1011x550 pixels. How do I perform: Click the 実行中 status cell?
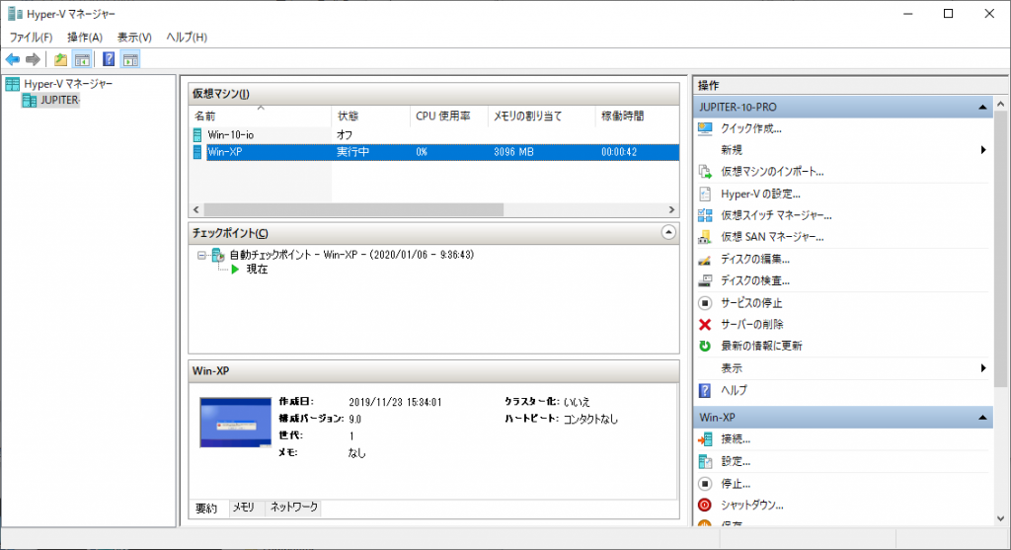point(352,152)
